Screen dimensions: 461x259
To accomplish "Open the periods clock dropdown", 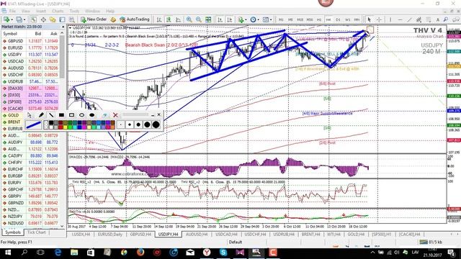I will [x=259, y=19].
